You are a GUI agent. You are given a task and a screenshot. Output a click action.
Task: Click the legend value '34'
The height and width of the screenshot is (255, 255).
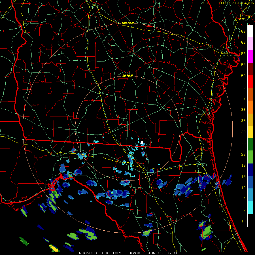tap(243, 121)
